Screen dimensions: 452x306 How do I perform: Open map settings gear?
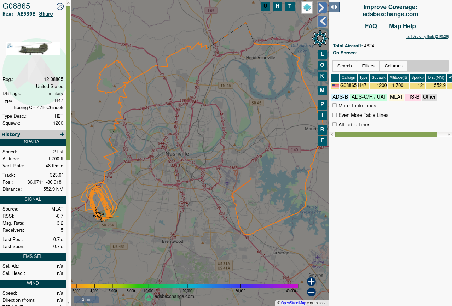pyautogui.click(x=320, y=38)
